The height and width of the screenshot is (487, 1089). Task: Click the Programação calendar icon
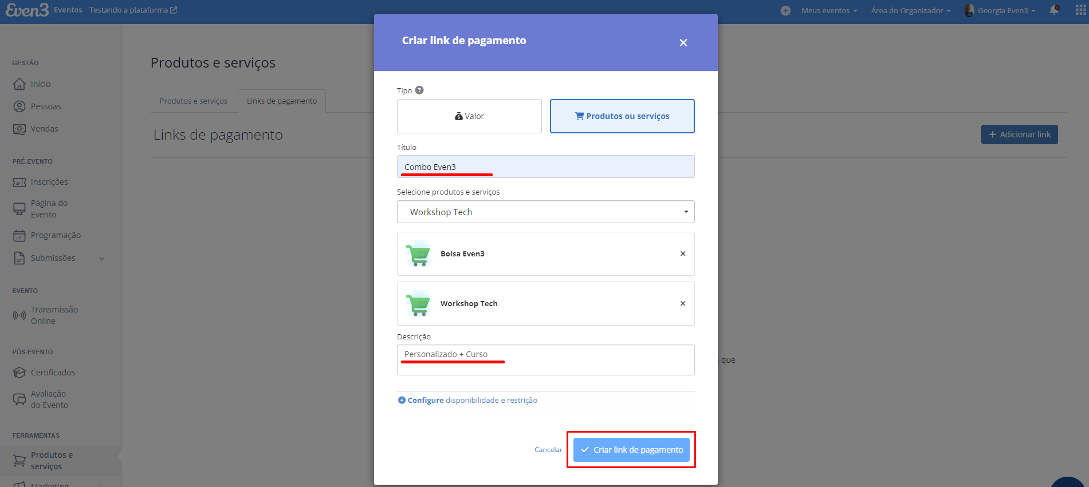click(x=19, y=235)
